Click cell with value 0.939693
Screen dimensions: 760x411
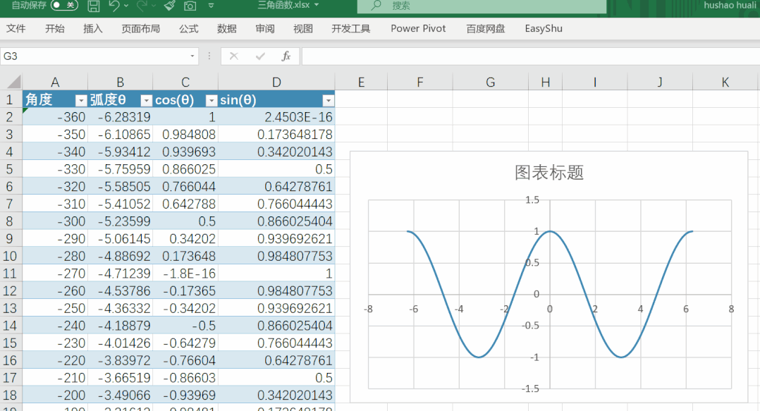(x=185, y=152)
